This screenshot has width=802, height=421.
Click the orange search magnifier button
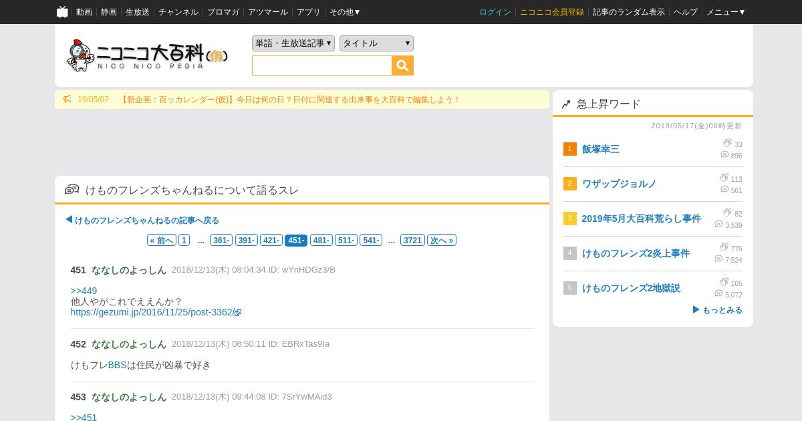pos(403,65)
